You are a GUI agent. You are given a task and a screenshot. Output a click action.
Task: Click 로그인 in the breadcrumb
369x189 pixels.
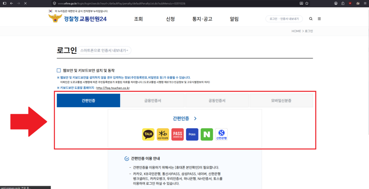[309, 31]
